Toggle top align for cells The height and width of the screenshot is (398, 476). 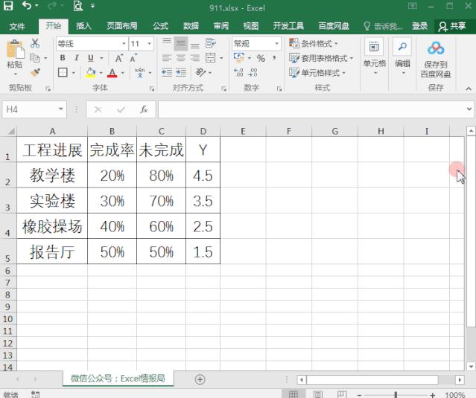pos(166,43)
